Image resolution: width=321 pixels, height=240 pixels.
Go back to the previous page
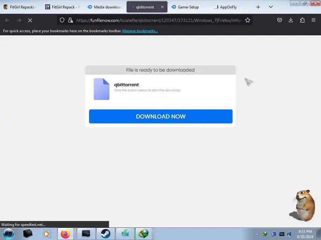(x=8, y=20)
